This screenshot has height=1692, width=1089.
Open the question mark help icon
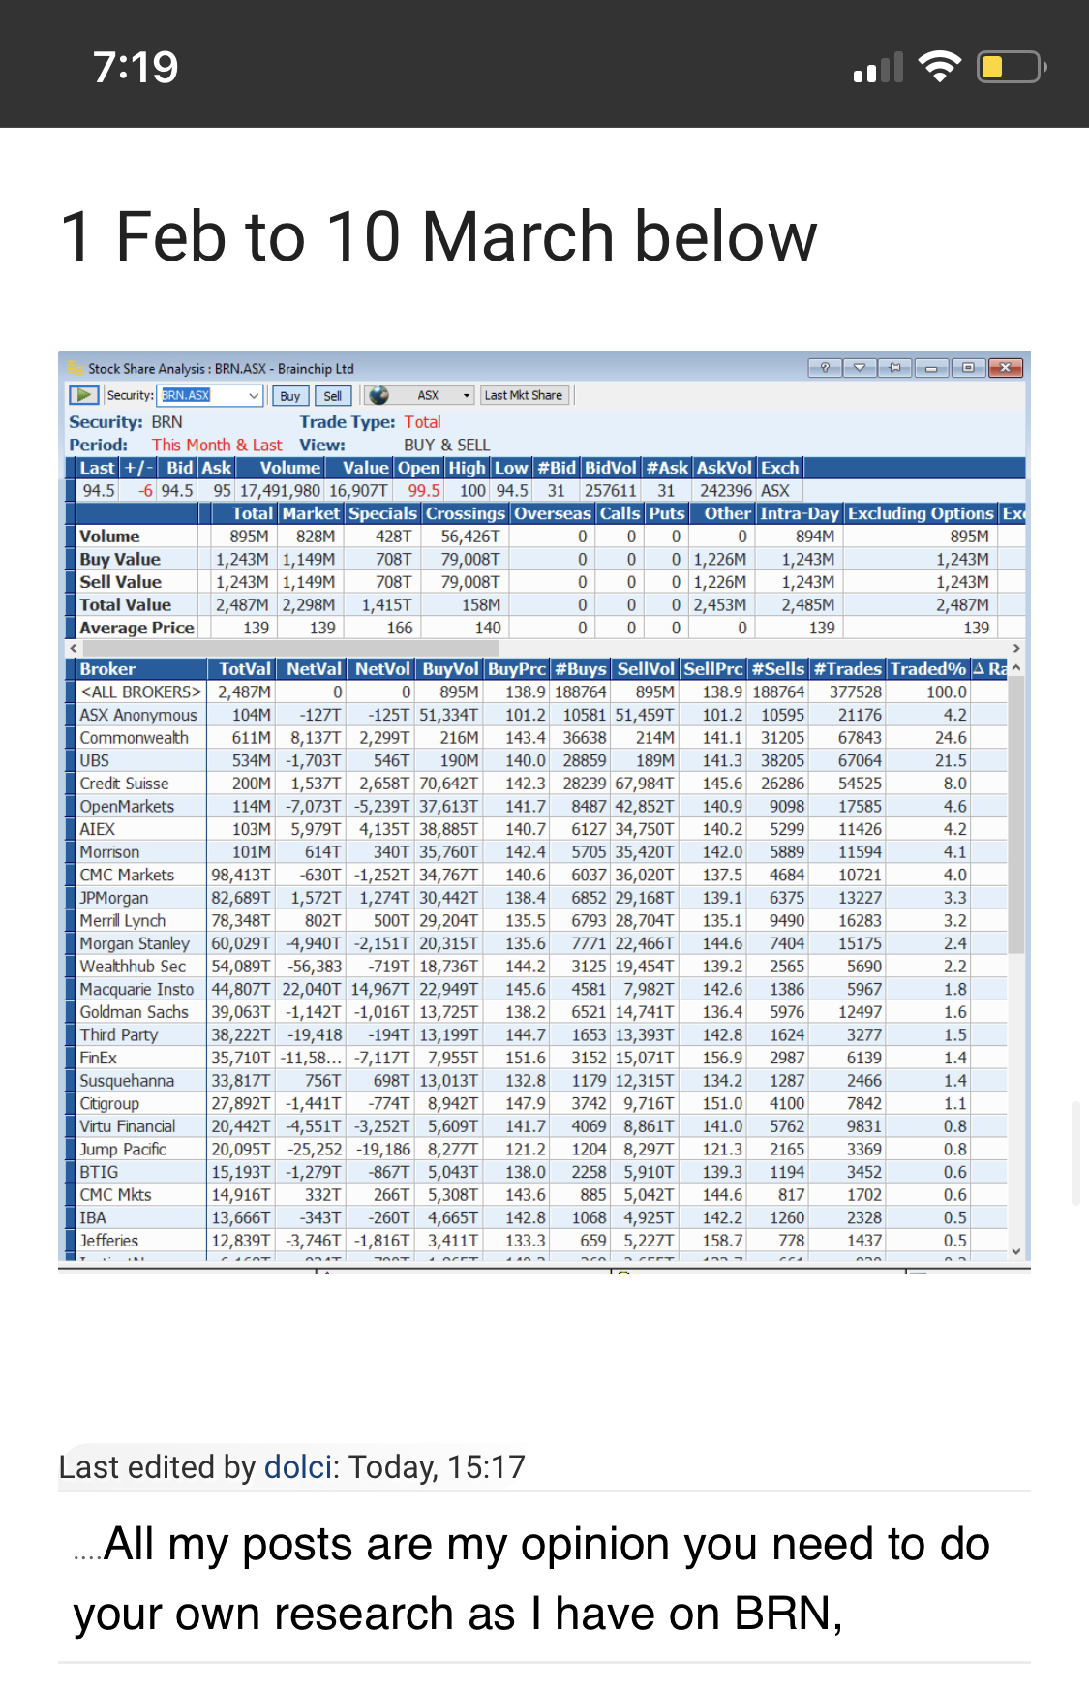click(x=825, y=368)
